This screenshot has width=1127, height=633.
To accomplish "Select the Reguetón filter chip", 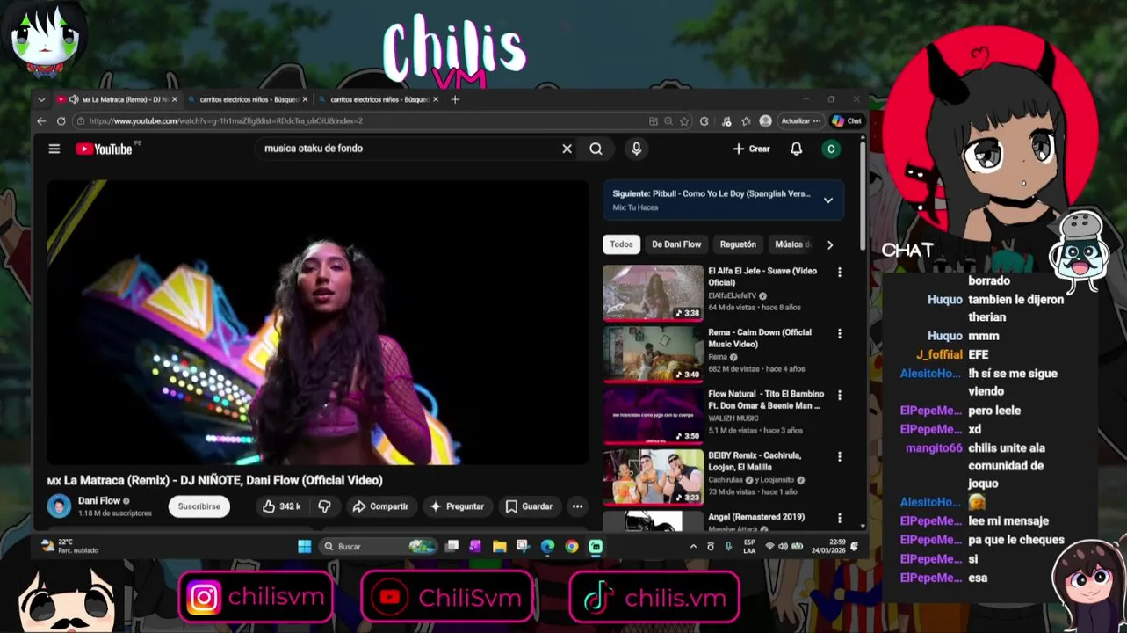I will pos(738,244).
